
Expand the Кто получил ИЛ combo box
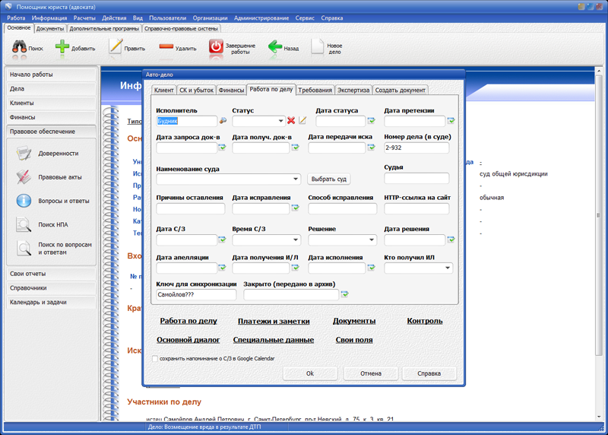click(x=448, y=268)
